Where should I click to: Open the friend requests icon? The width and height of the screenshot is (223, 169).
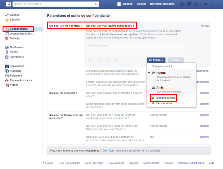(182, 4)
